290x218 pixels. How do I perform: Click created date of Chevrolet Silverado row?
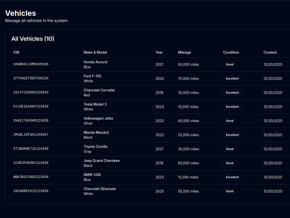coord(273,191)
